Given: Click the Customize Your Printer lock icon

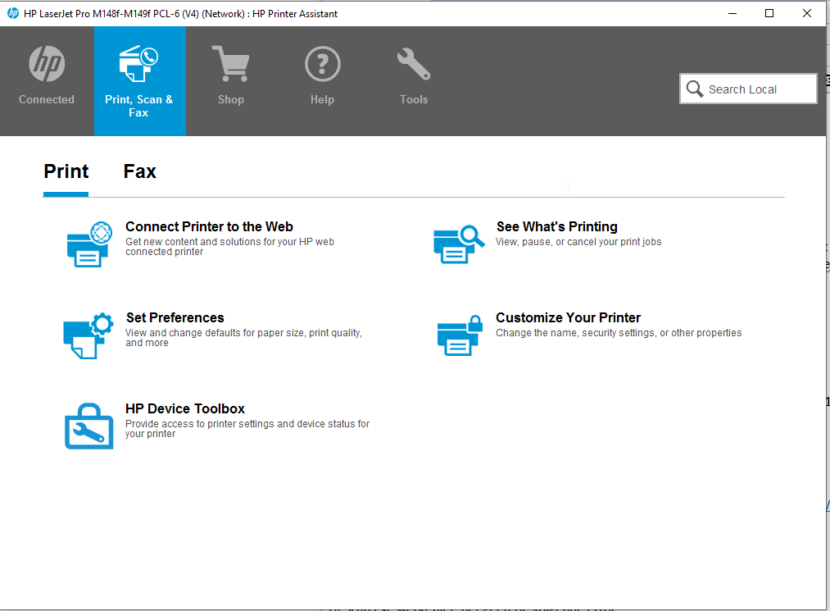Looking at the screenshot, I should point(459,335).
